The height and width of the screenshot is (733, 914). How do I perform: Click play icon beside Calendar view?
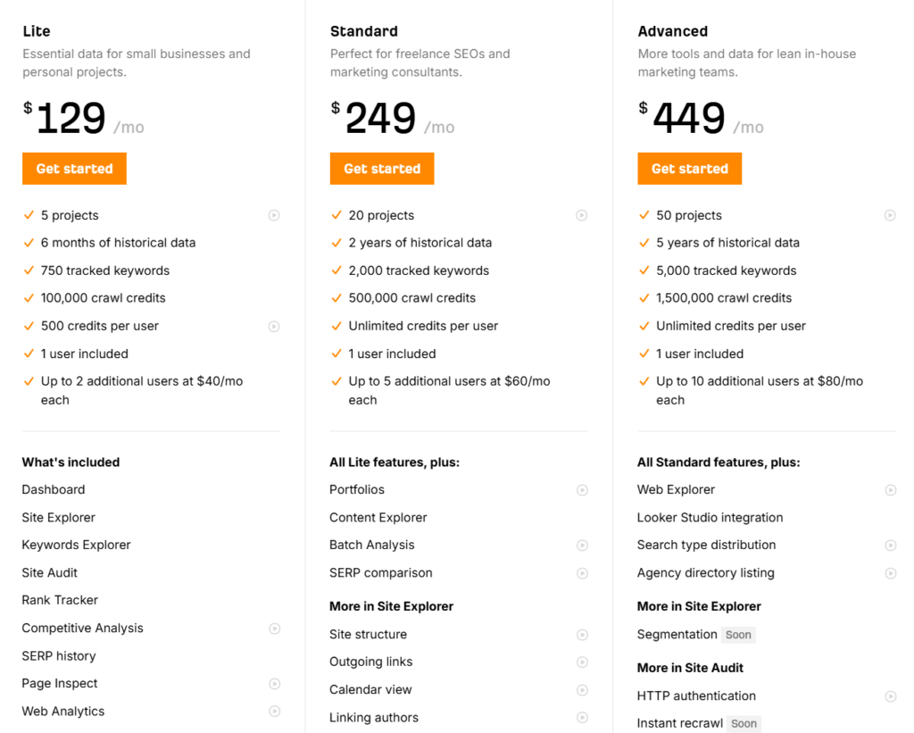coord(582,690)
